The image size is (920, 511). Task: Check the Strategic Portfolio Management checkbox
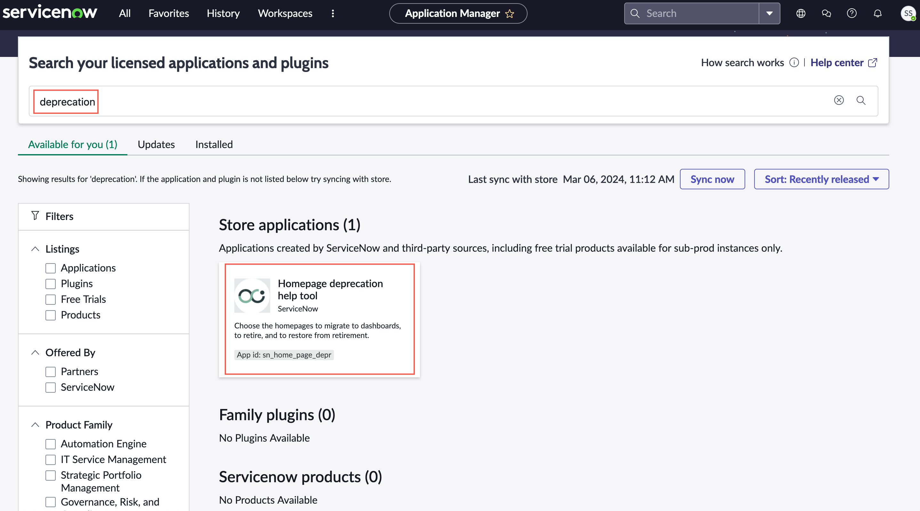(x=50, y=475)
